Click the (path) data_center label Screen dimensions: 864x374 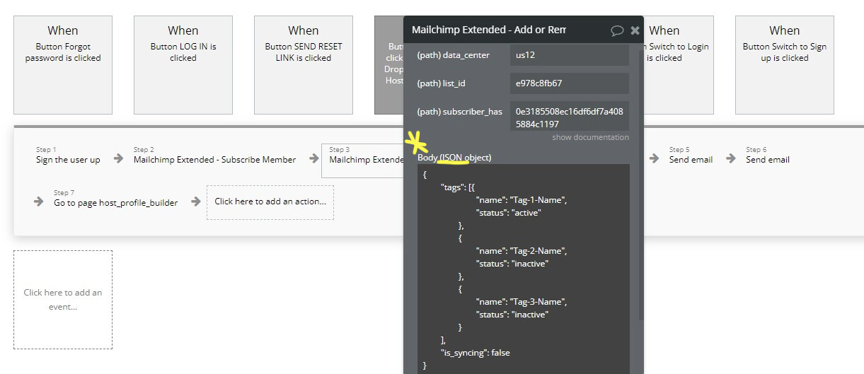point(453,55)
